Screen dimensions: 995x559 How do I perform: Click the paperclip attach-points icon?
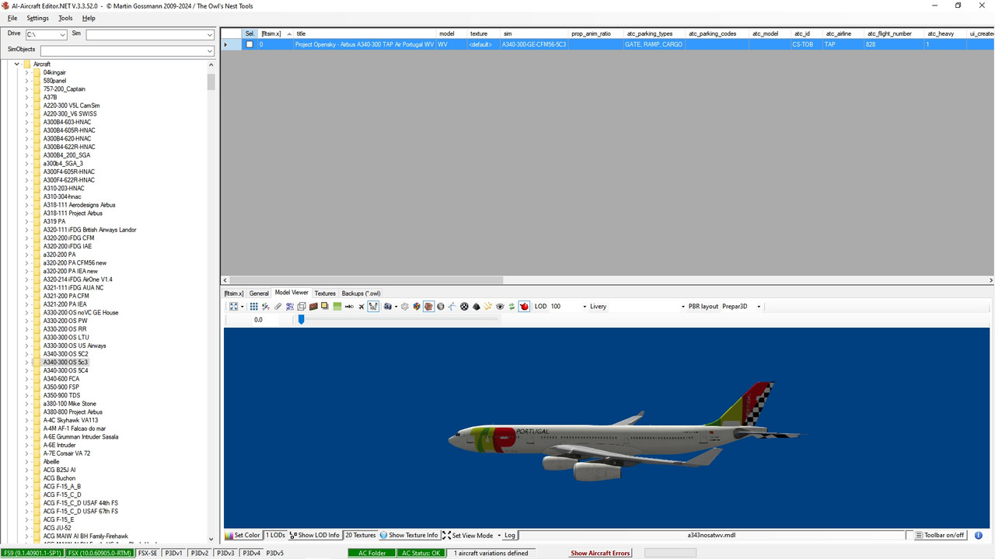coord(278,306)
